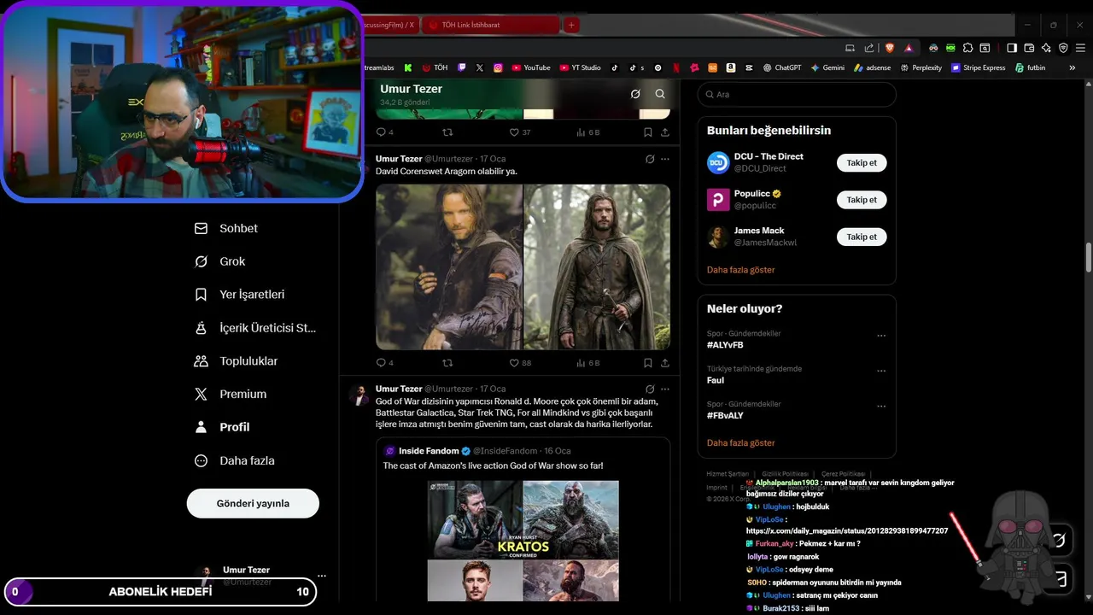Screen dimensions: 1093x615
Task: Click Grok explain icon on God of War post
Action: pyautogui.click(x=649, y=389)
